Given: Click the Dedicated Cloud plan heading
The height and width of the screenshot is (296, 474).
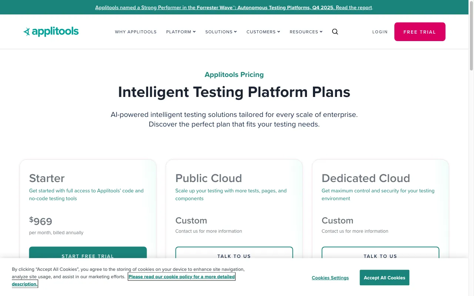Looking at the screenshot, I should pyautogui.click(x=366, y=178).
